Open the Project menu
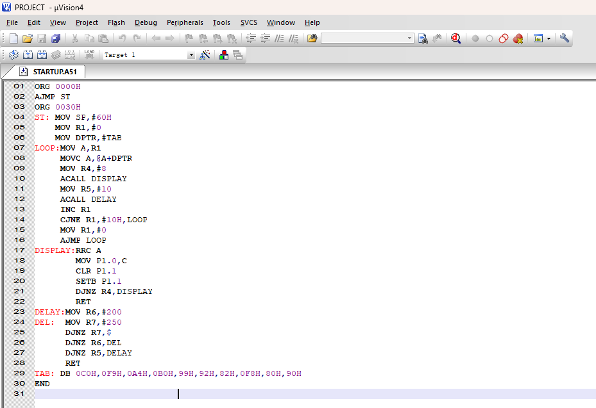This screenshot has width=596, height=408. 87,23
